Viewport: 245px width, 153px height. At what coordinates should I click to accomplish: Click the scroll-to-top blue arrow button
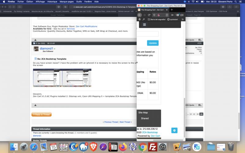[x=174, y=130]
